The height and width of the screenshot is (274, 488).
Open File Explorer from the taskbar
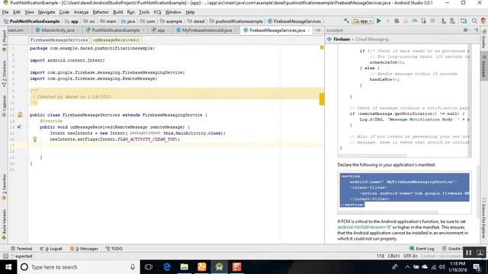[x=185, y=267]
